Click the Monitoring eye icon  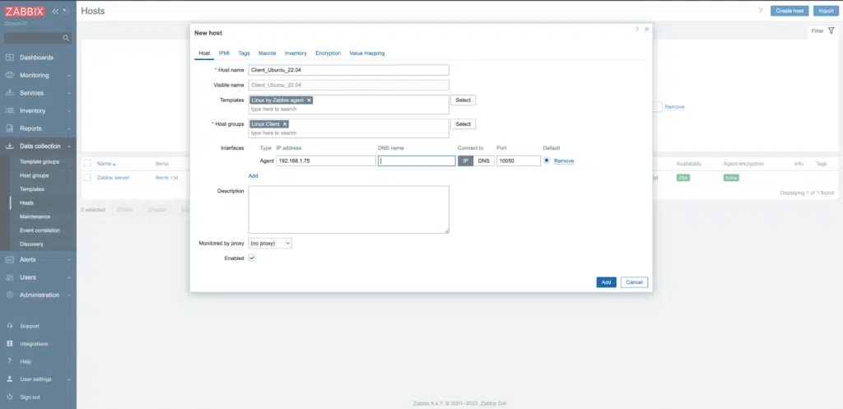tap(10, 75)
